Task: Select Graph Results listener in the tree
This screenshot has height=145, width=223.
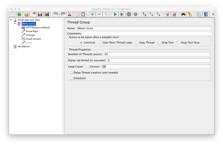Action: tap(33, 39)
